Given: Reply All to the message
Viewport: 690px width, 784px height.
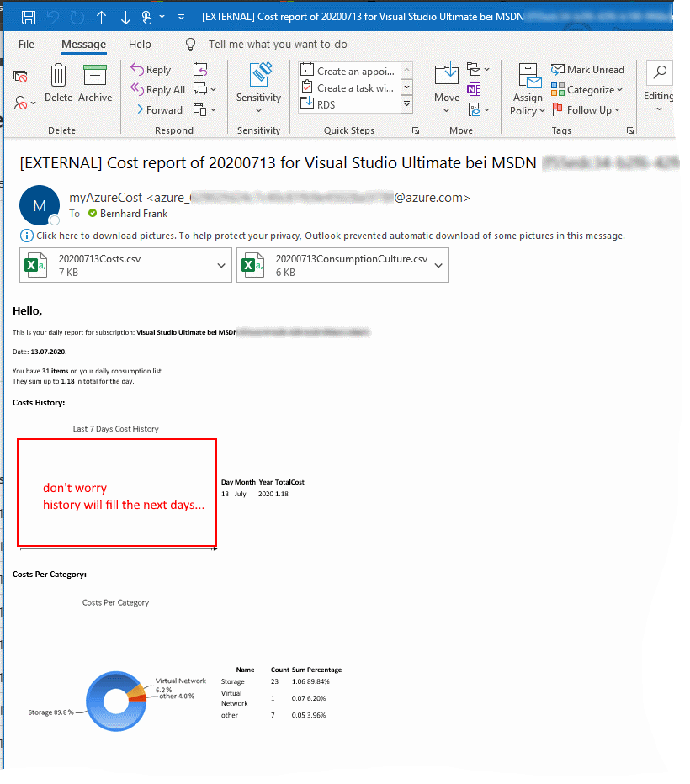Looking at the screenshot, I should 165,89.
